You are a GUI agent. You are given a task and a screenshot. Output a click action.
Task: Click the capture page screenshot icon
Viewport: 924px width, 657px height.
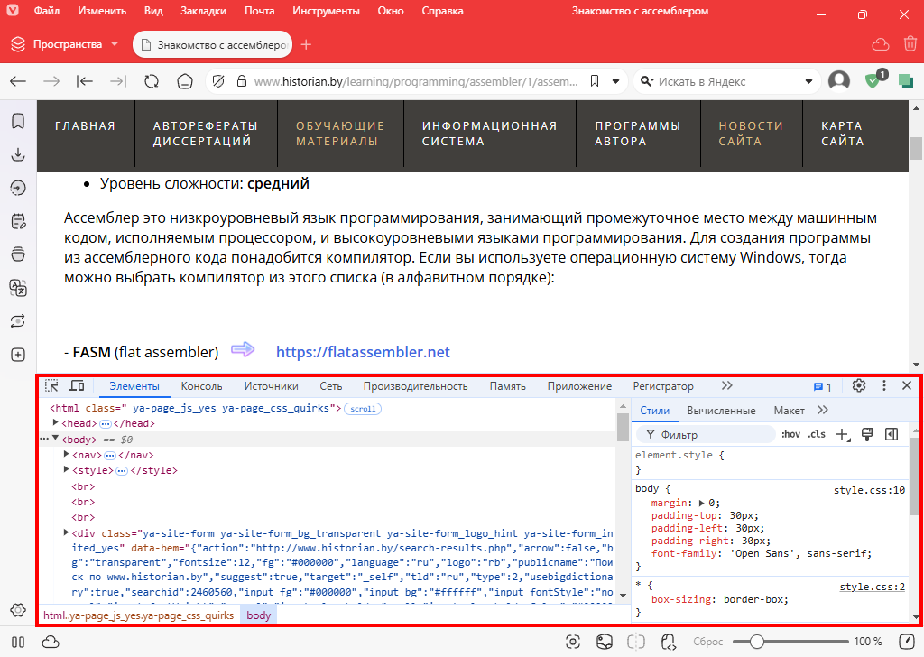pos(572,642)
